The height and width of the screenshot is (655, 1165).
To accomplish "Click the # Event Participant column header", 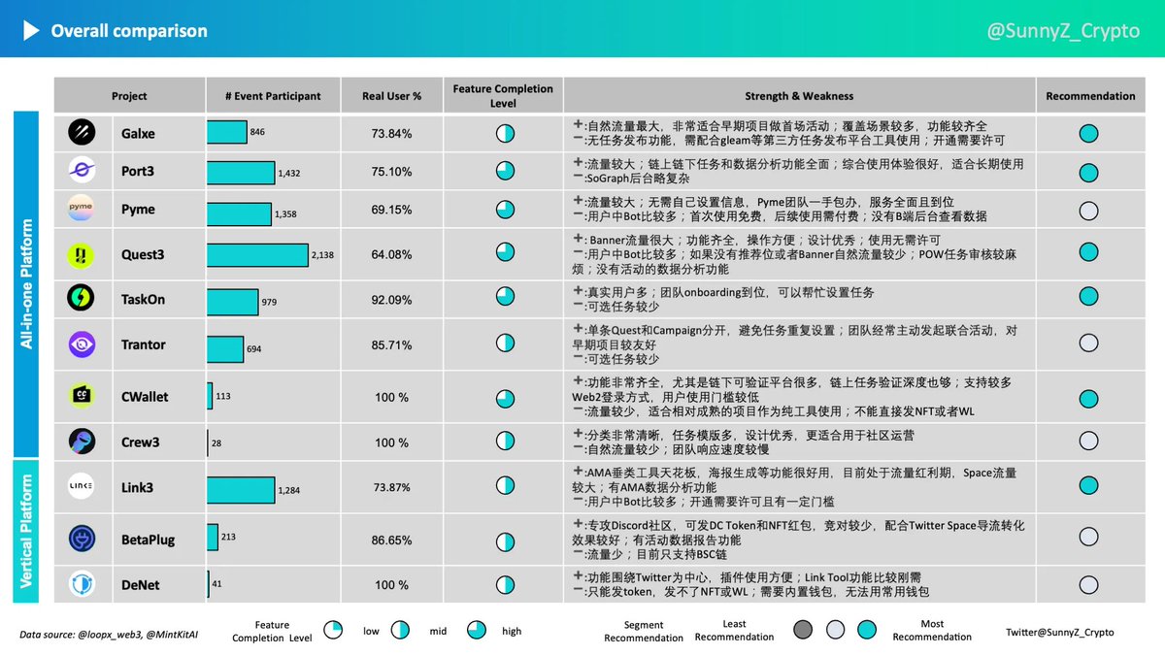I will click(272, 96).
